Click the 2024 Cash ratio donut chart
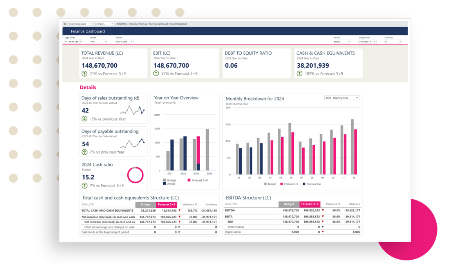Screen dimensions: 470x264 click(x=136, y=175)
